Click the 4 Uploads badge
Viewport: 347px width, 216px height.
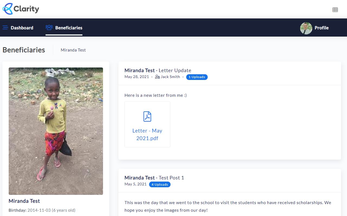pos(160,185)
